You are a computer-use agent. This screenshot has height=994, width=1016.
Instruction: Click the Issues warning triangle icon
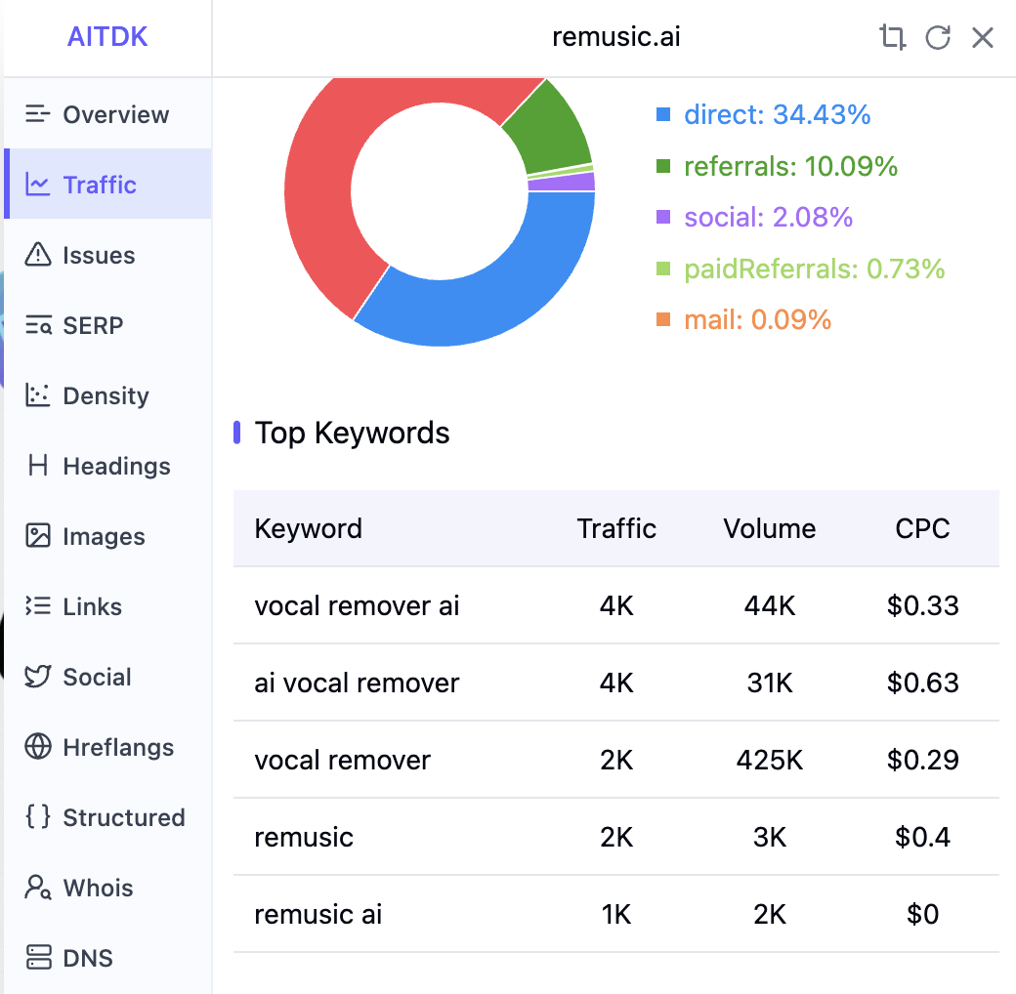click(38, 255)
